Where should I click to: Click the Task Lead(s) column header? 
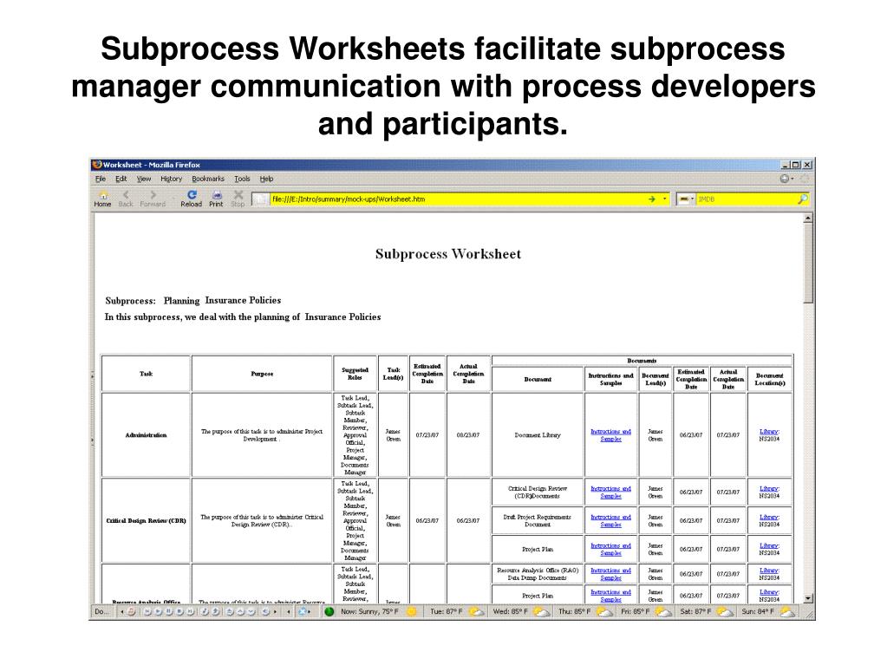click(393, 374)
